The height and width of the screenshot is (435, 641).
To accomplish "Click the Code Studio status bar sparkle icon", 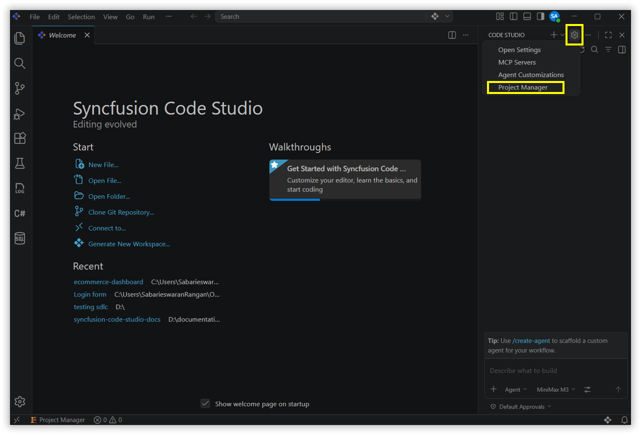I will (608, 420).
